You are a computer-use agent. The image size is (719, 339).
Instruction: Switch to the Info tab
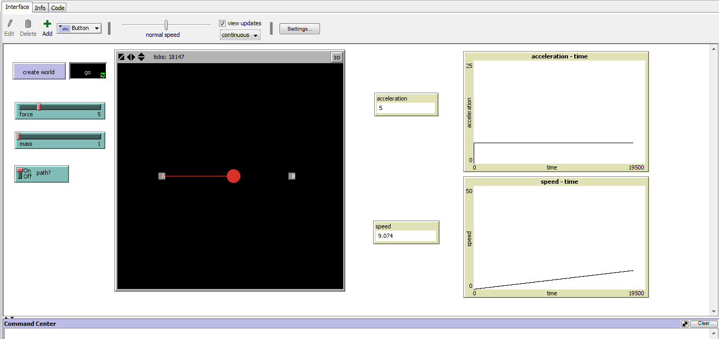click(40, 8)
